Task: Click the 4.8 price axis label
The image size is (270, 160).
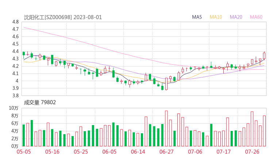Action: tap(15, 22)
